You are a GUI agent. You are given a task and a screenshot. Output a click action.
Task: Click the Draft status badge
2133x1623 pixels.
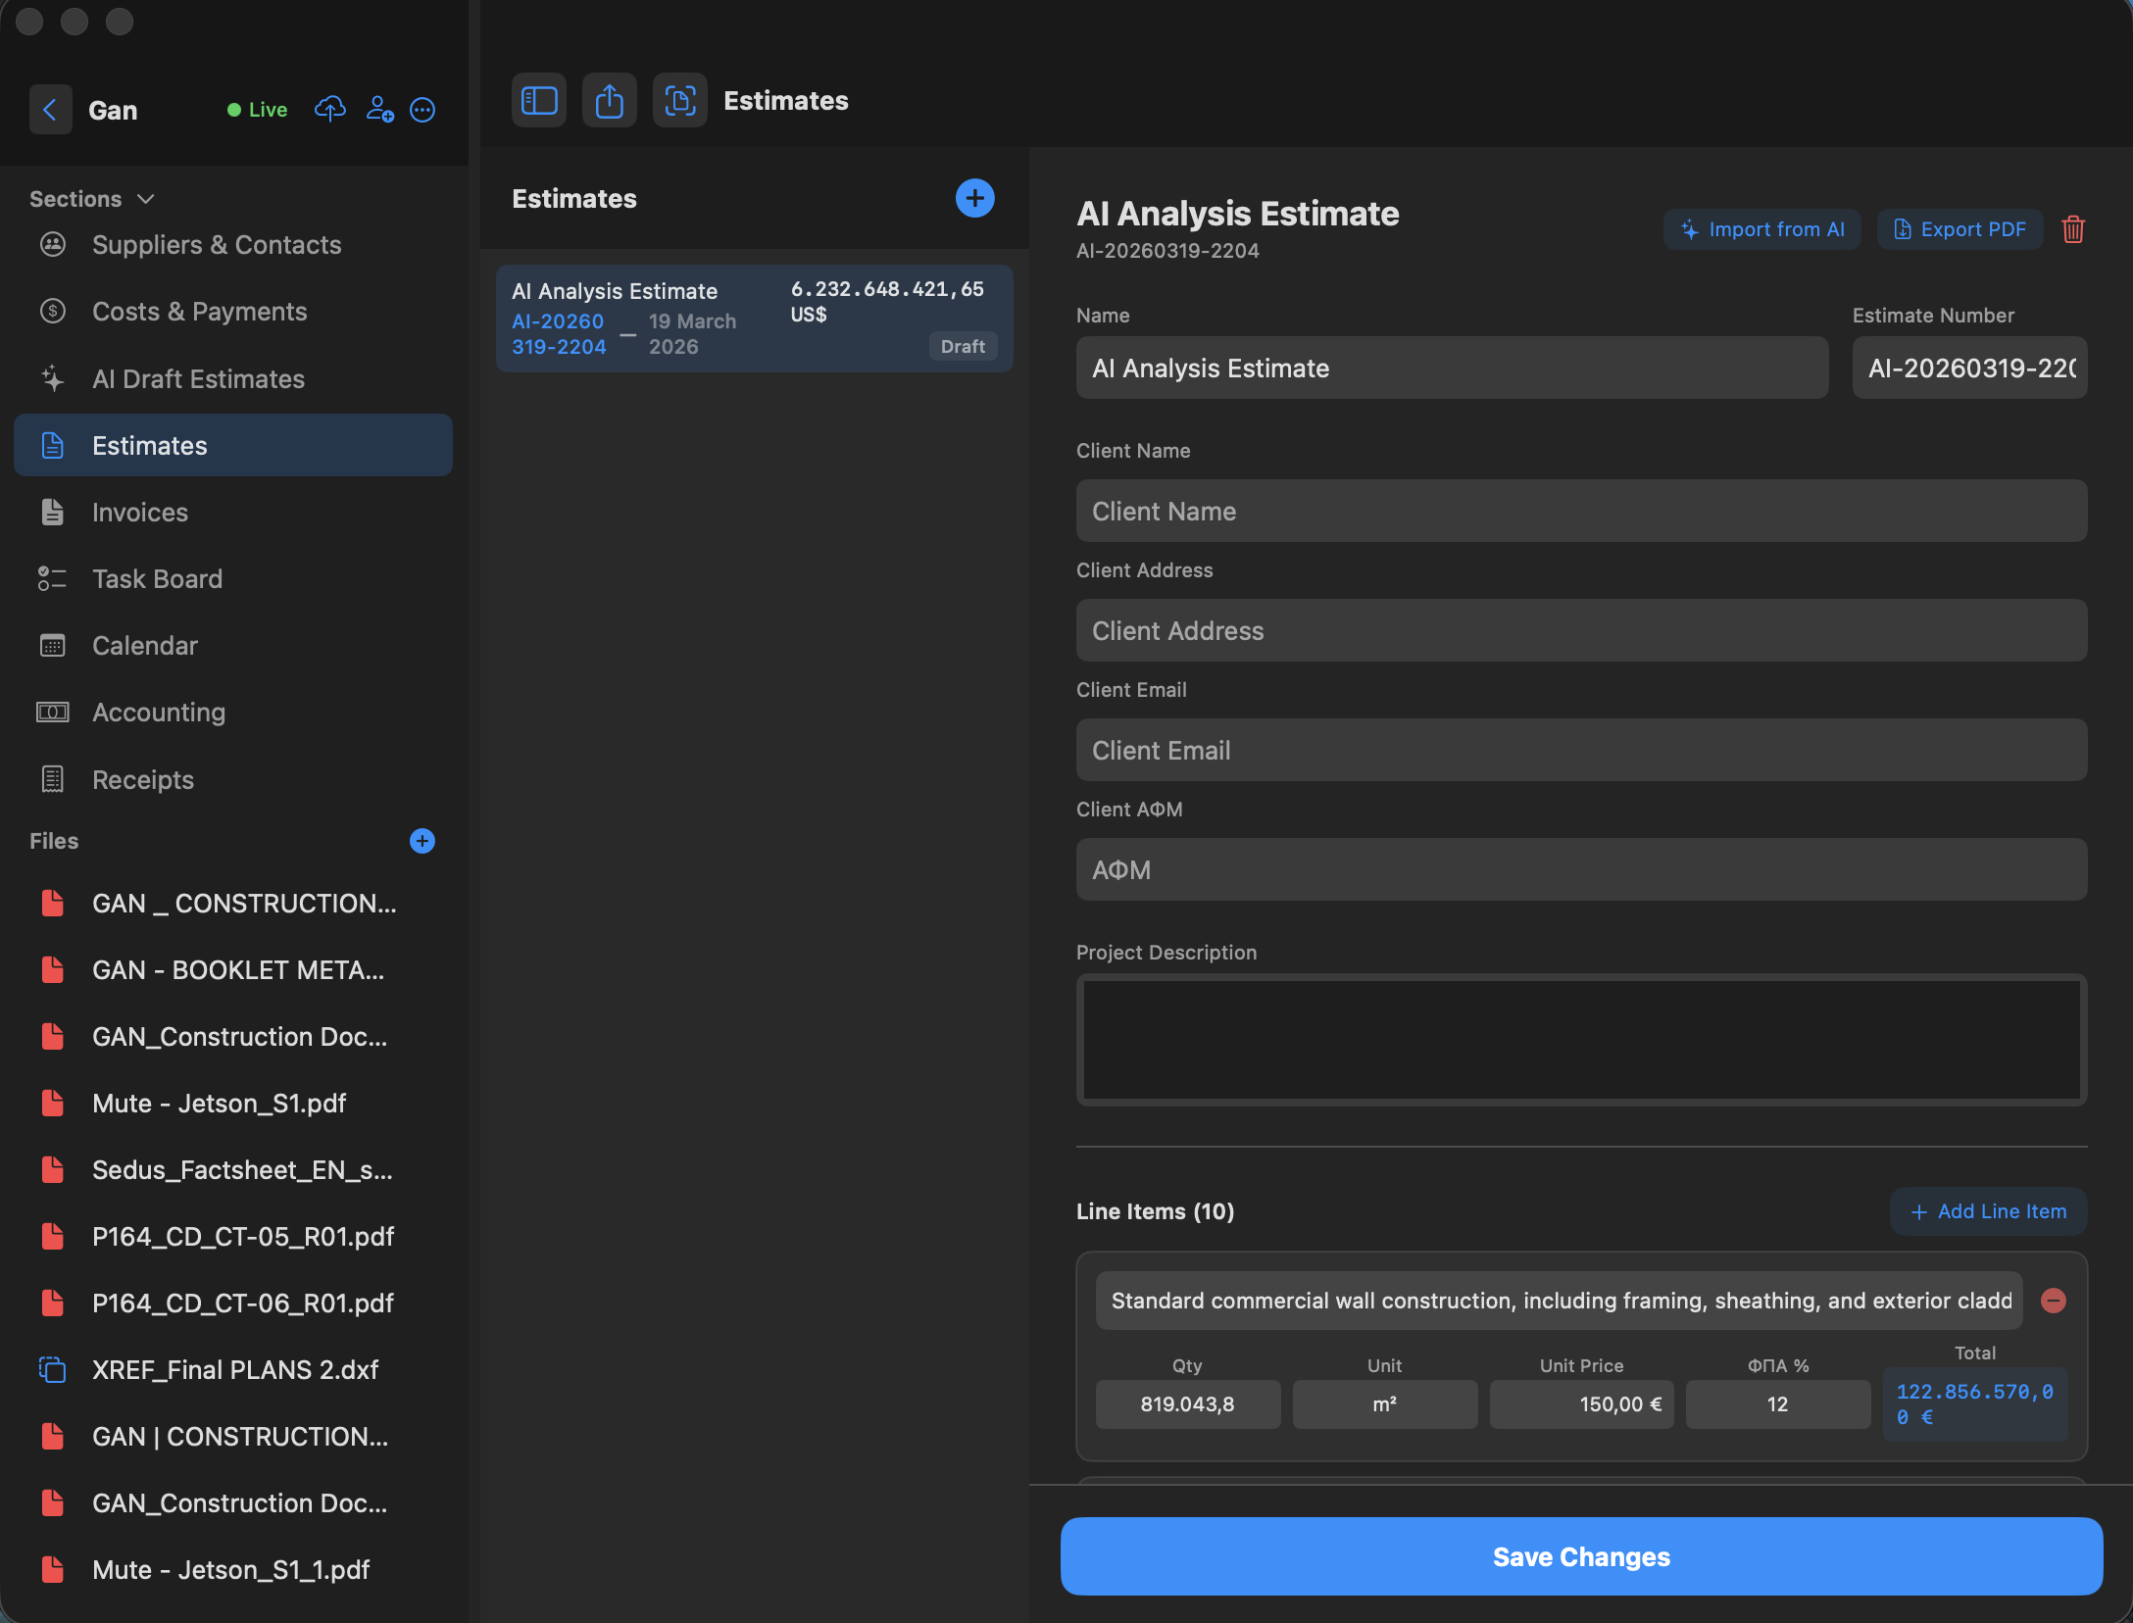(x=963, y=346)
